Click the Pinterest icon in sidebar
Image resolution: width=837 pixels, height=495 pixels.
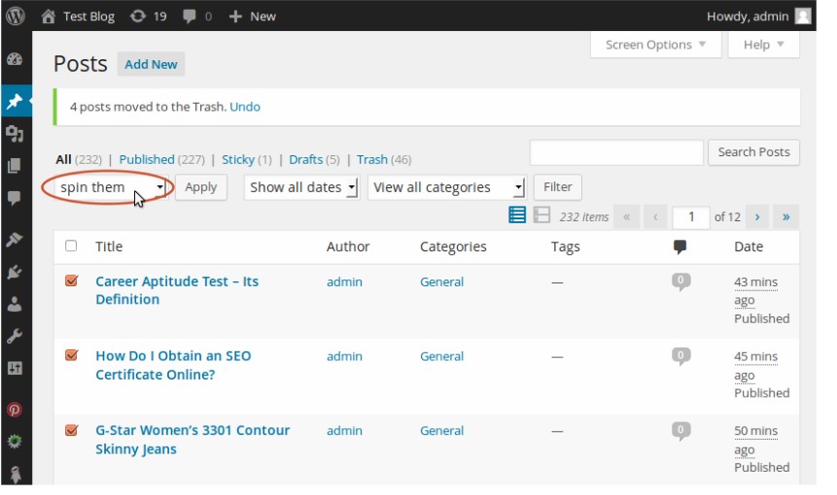[x=15, y=410]
